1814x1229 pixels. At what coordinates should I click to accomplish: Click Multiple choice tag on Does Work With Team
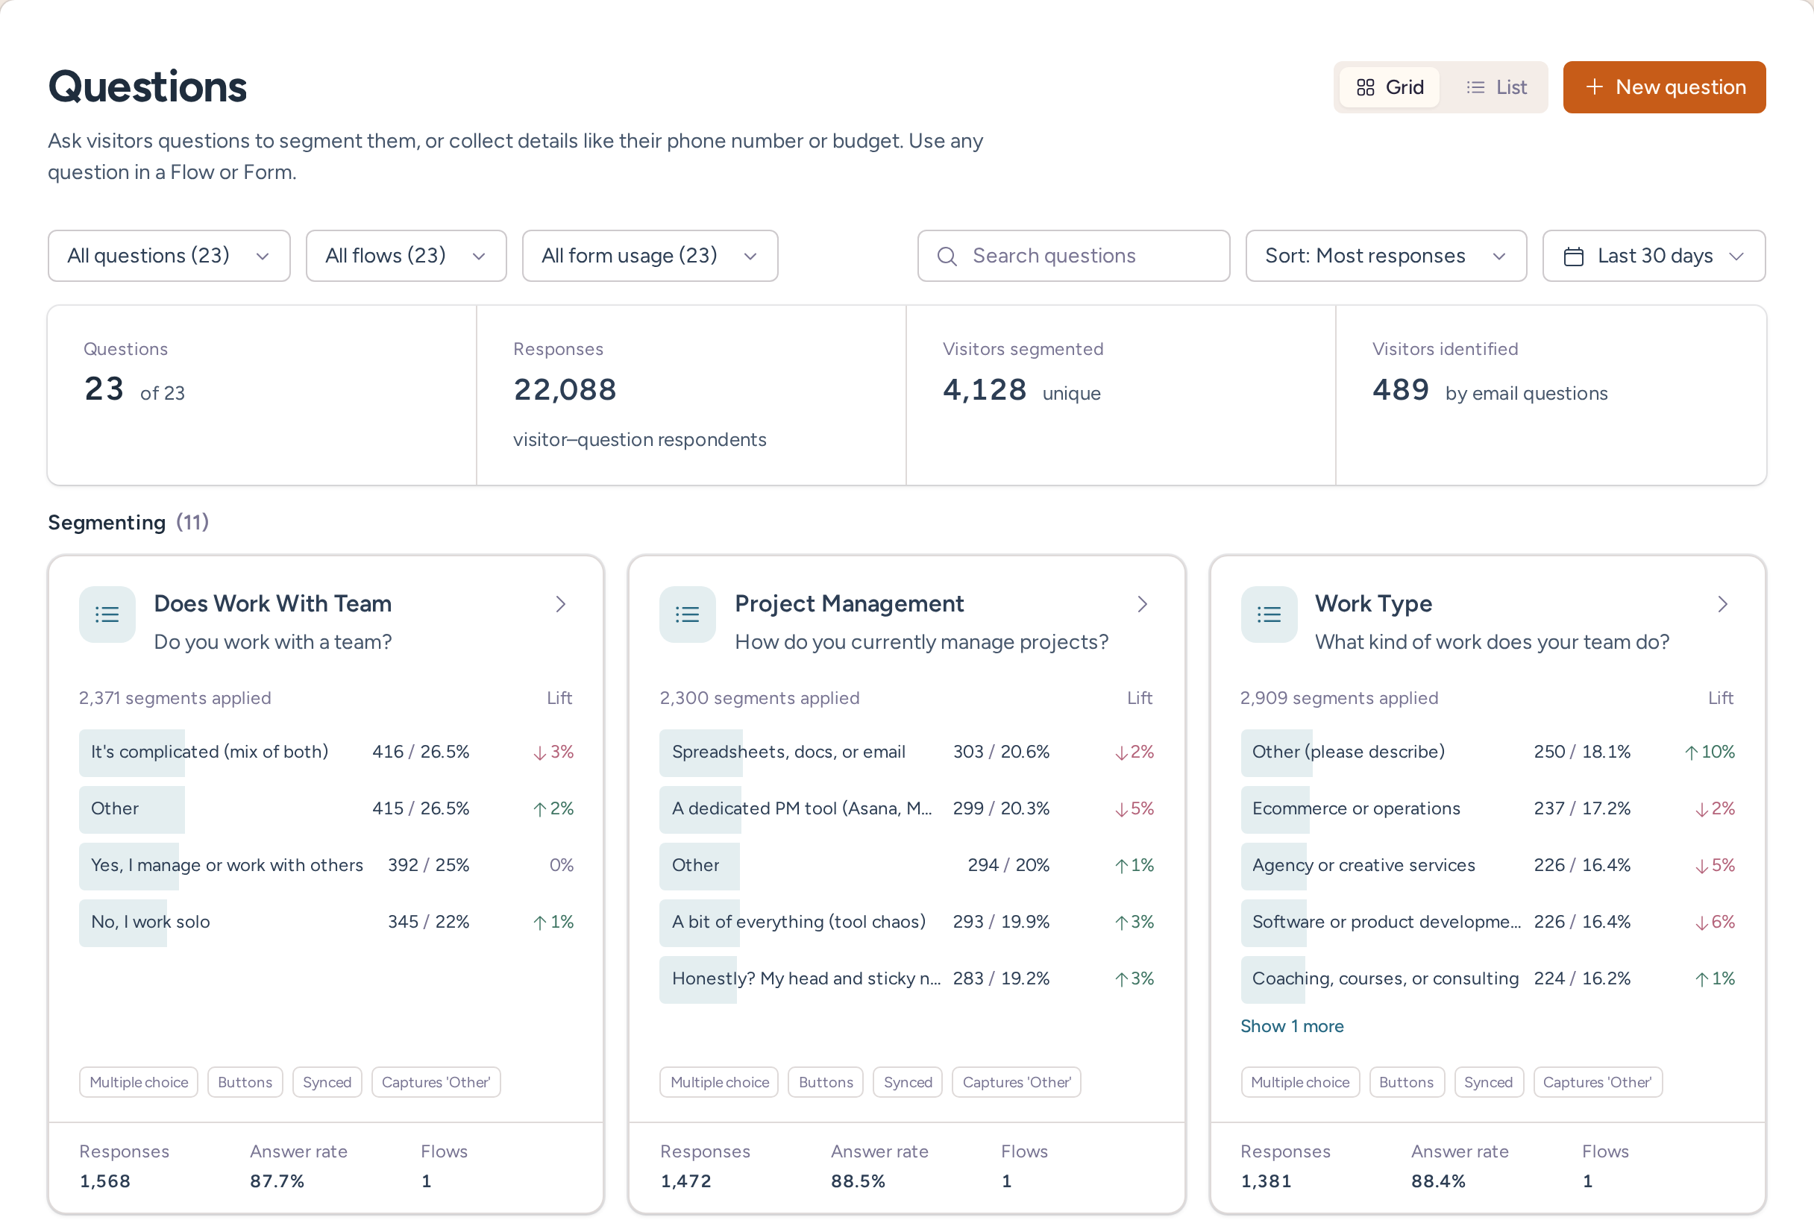[139, 1082]
